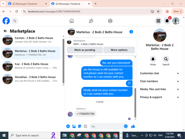Open the Facebook logo home link
185x139 pixels.
(x=6, y=21)
